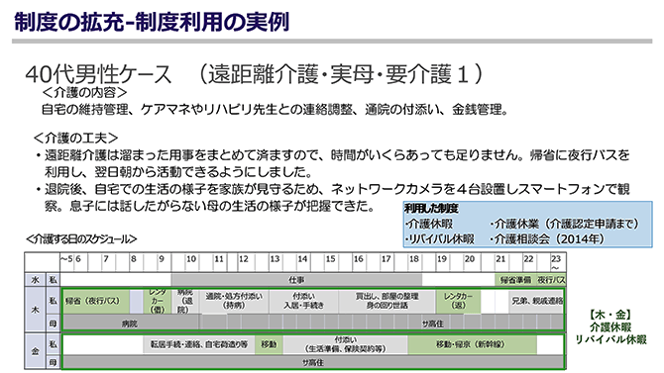Click the 金 day label
The image size is (664, 373).
[x=35, y=351]
